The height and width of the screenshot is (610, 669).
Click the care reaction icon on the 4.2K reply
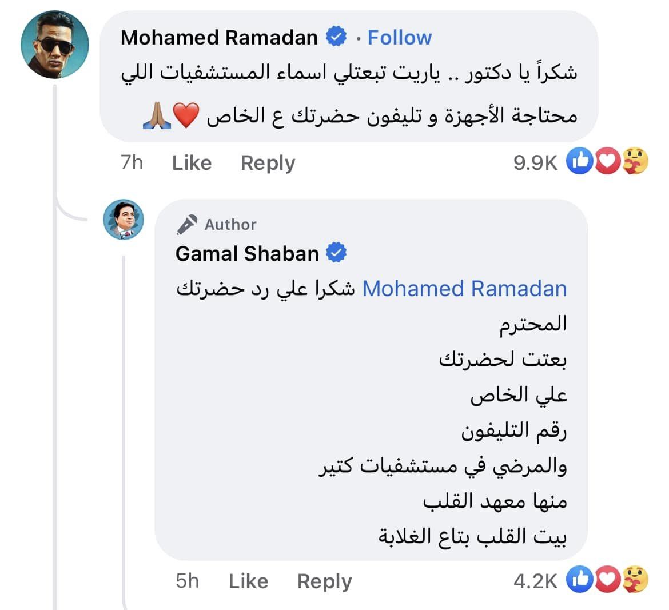coord(635,581)
